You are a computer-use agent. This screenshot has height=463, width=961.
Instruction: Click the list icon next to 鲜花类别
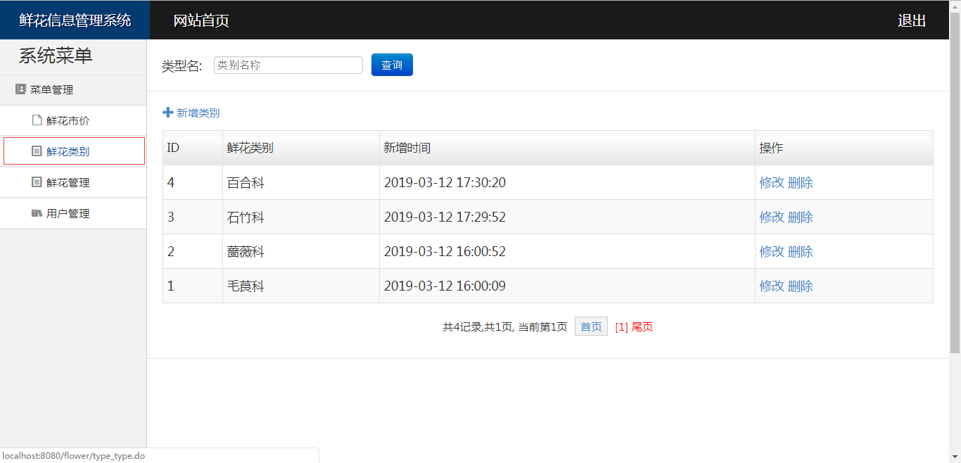(x=37, y=151)
